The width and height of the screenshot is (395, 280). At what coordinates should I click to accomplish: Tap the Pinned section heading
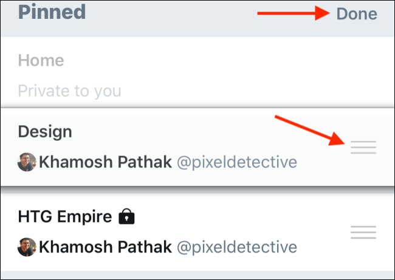52,12
